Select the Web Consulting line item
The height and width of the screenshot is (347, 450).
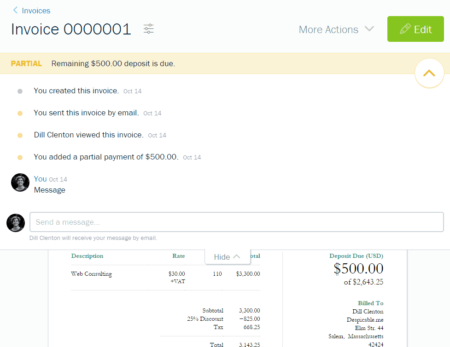[91, 273]
